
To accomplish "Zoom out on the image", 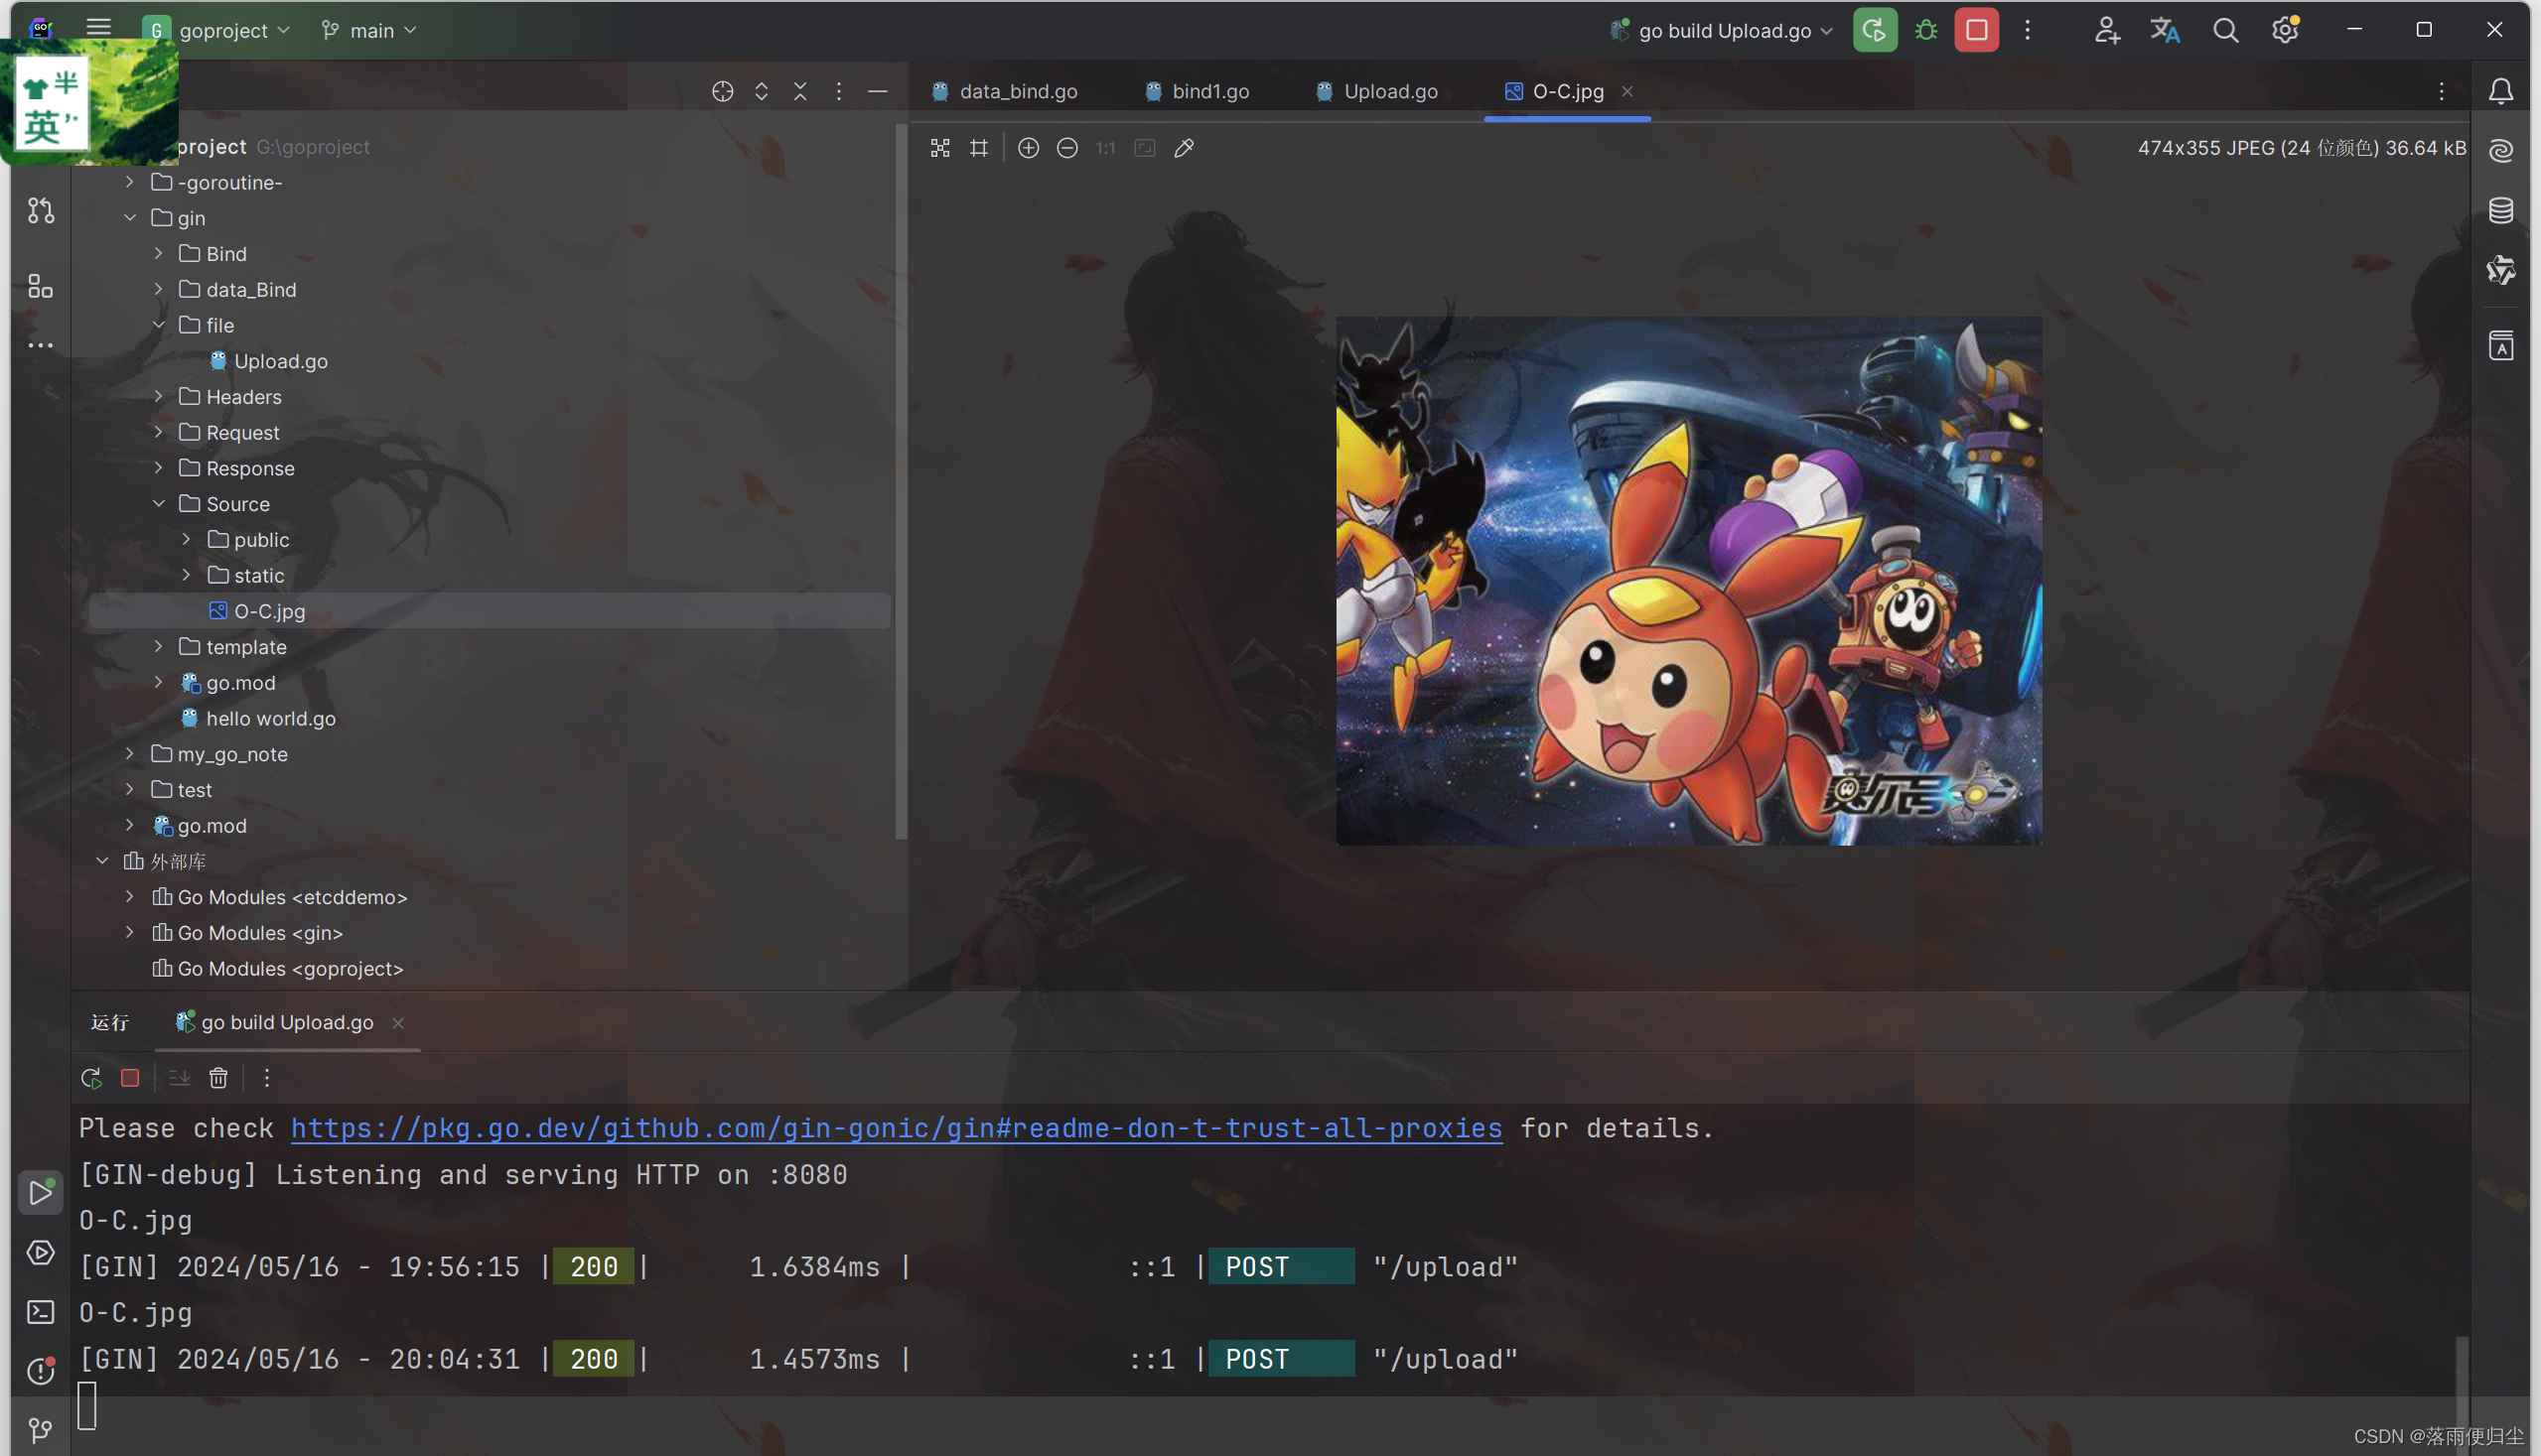I will click(x=1066, y=148).
